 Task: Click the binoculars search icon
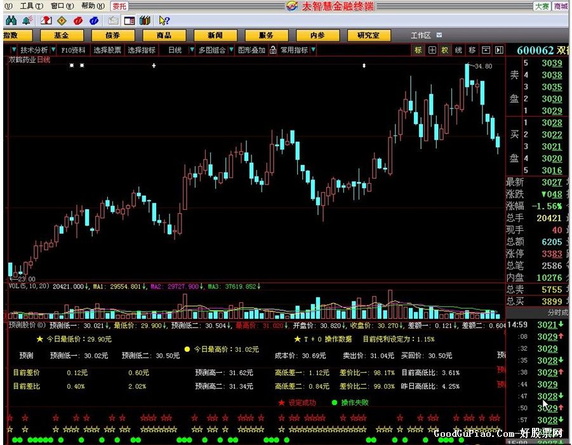(11, 20)
